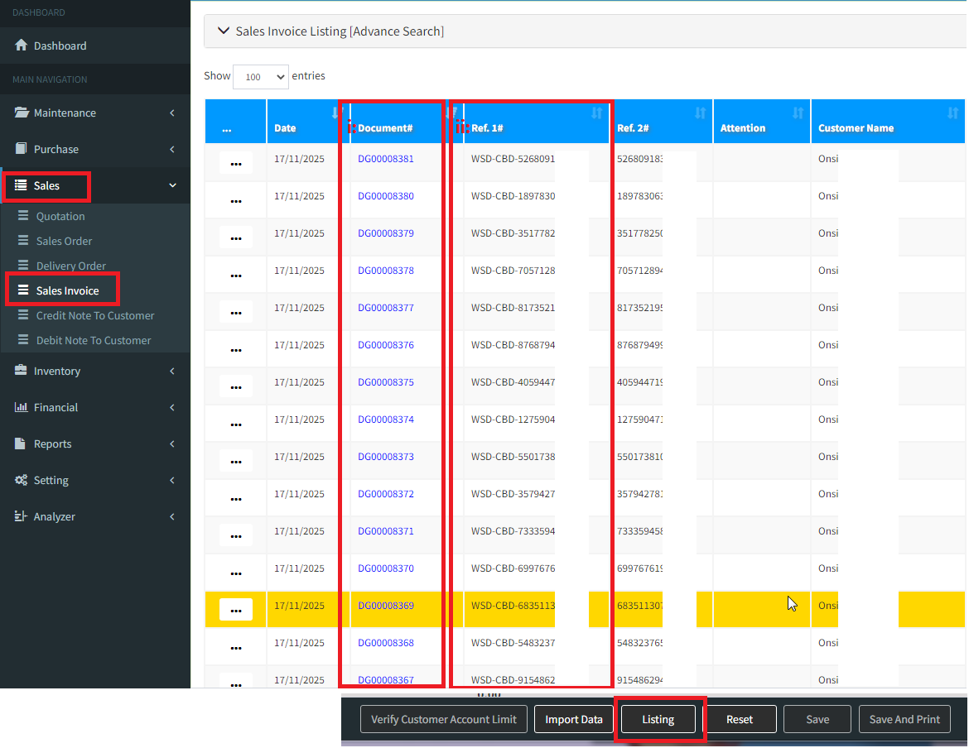The height and width of the screenshot is (748, 969).
Task: Click the Purchase book icon
Action: 22,149
